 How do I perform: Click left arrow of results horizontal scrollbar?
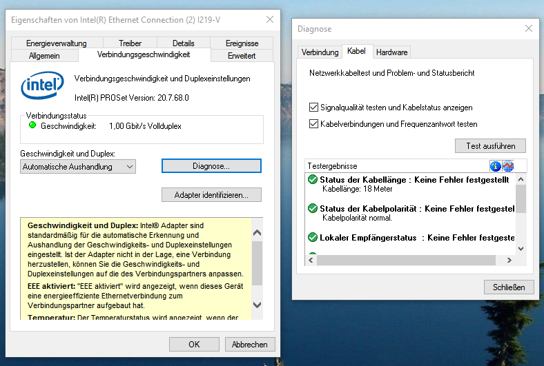(311, 260)
